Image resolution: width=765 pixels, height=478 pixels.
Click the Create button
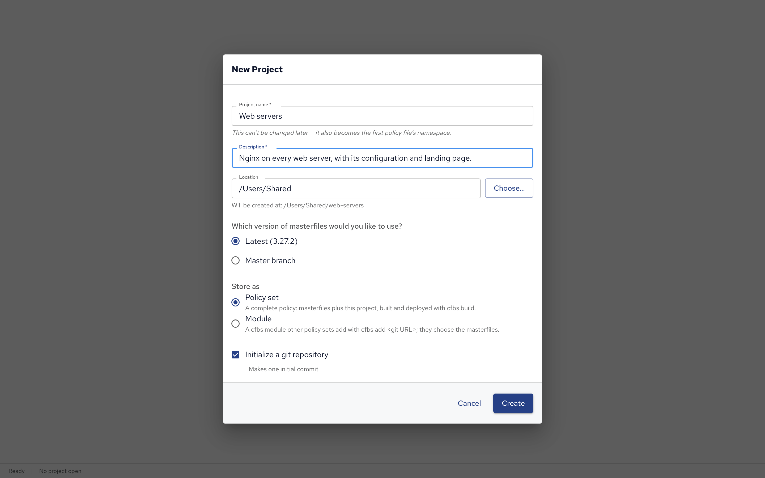tap(513, 403)
